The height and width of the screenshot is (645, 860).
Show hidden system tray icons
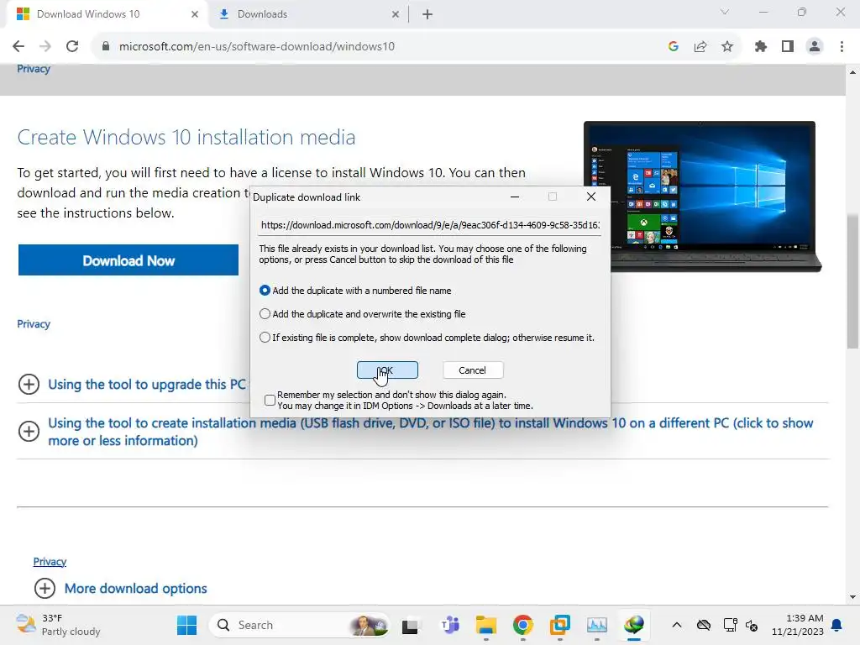[x=677, y=625]
